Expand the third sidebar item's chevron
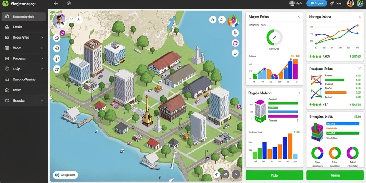The image size is (366, 183). tap(42, 37)
